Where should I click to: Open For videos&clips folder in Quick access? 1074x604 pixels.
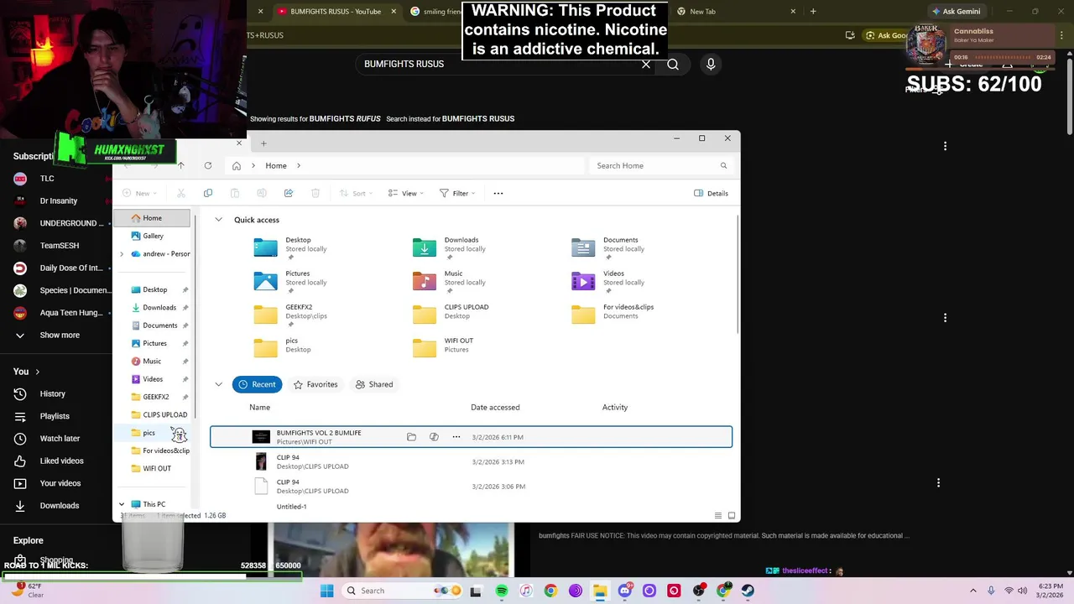(x=613, y=315)
